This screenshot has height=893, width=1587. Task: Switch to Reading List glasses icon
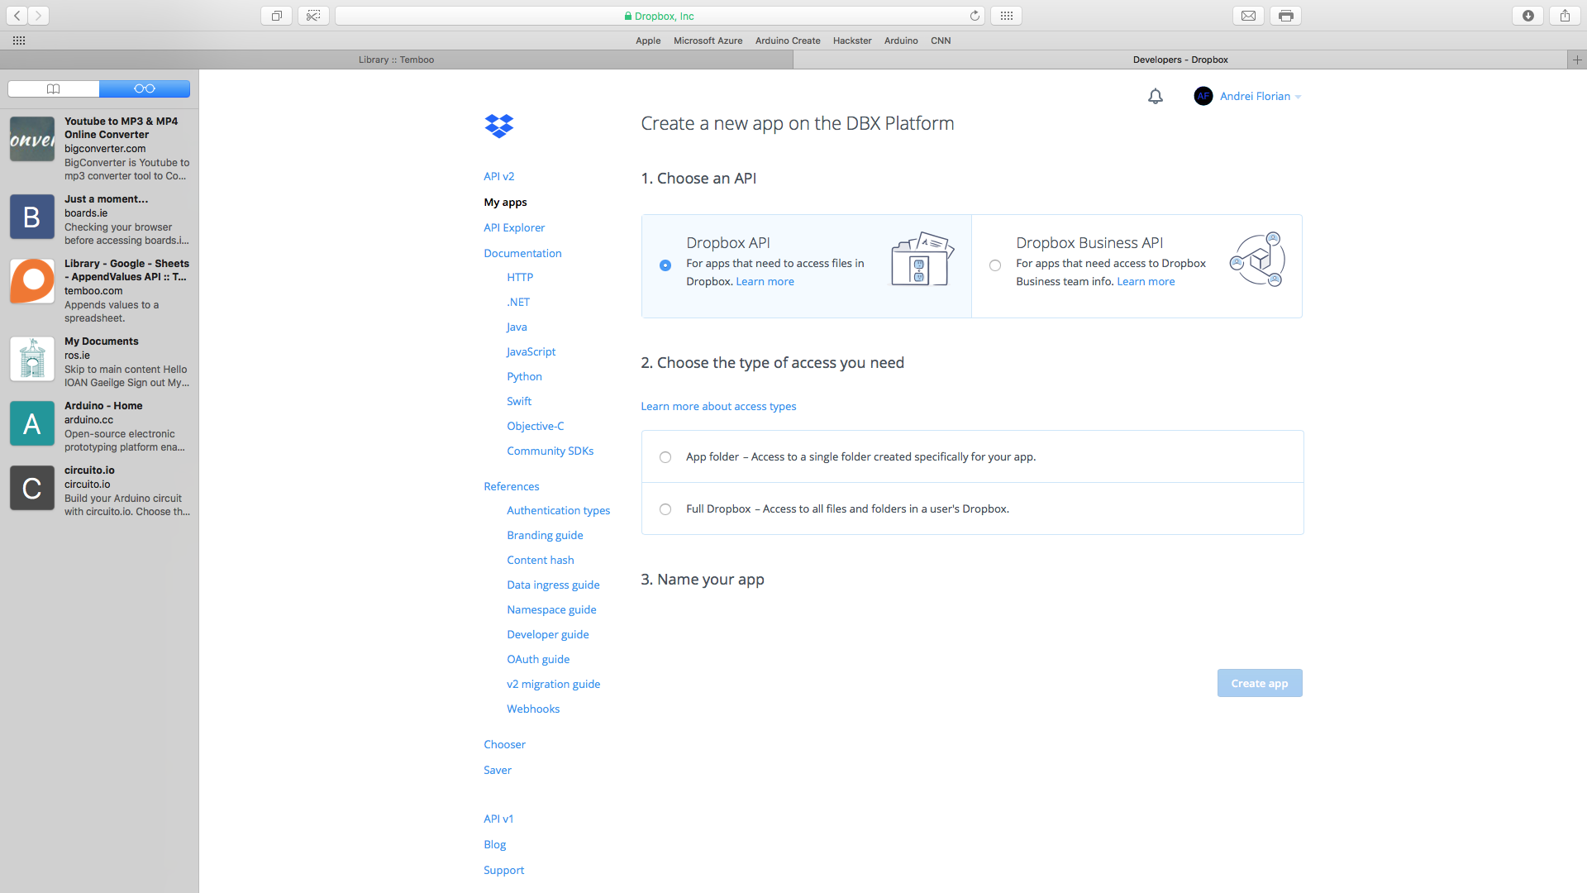tap(145, 88)
